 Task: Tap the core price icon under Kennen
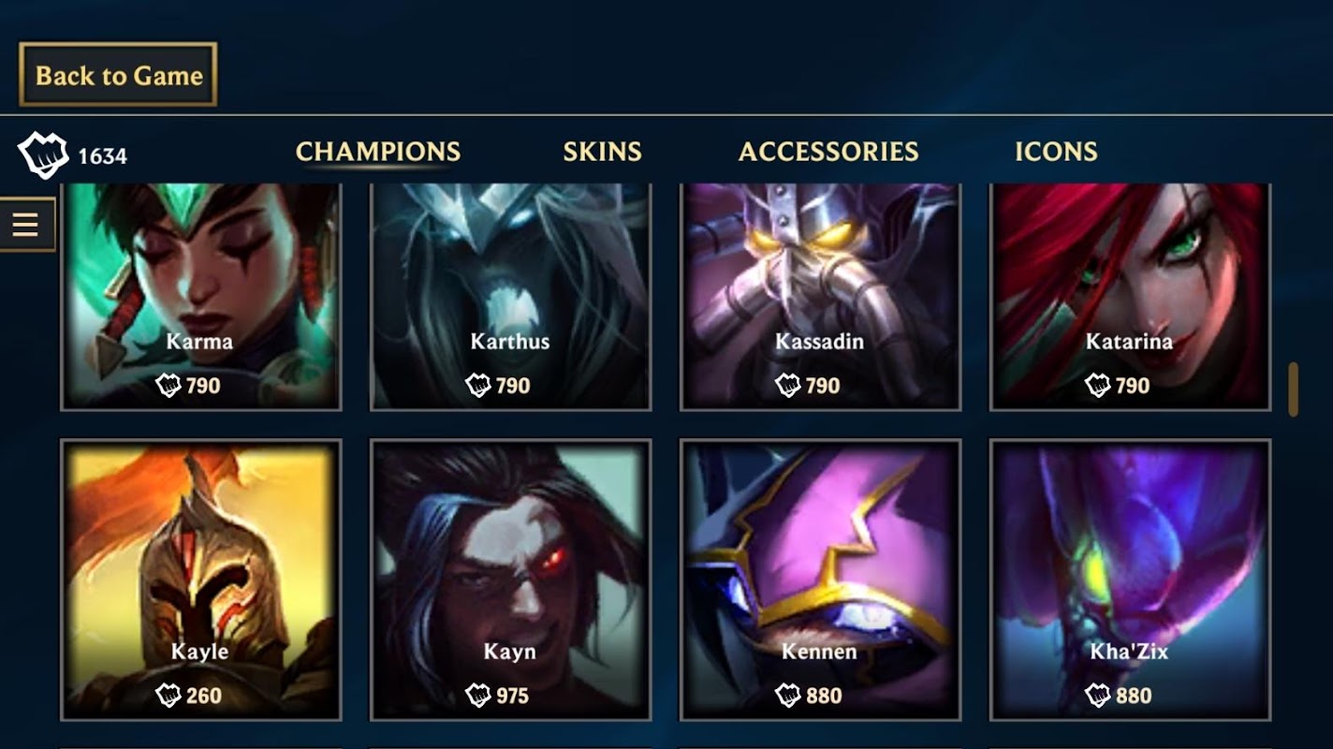coord(788,695)
